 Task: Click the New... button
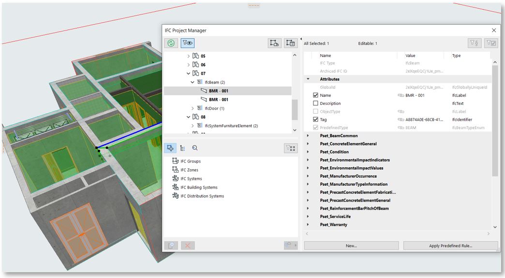point(351,246)
